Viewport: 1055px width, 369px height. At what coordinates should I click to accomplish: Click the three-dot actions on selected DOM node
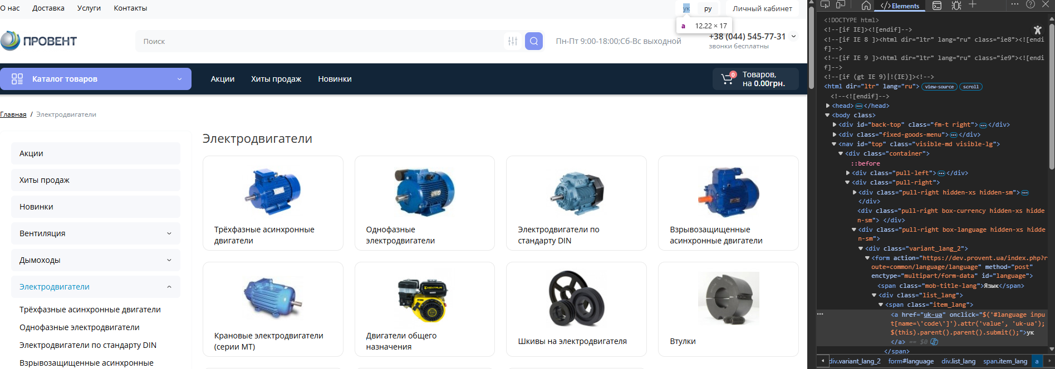(820, 315)
